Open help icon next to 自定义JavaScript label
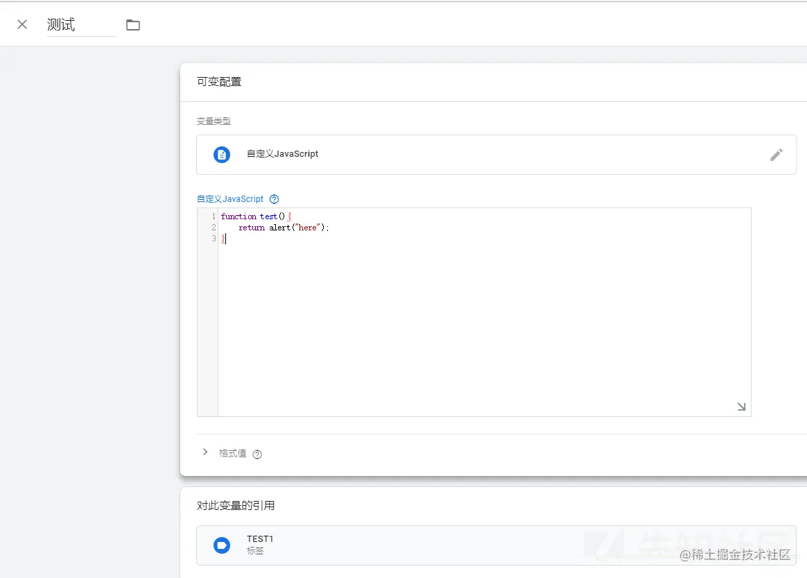The image size is (807, 578). (275, 199)
